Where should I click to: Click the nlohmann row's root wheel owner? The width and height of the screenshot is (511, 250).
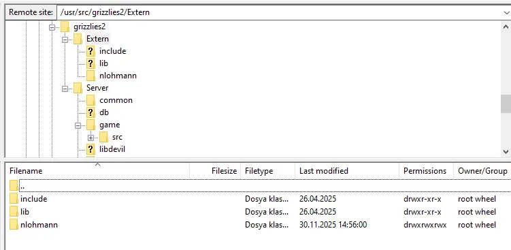[x=477, y=225]
